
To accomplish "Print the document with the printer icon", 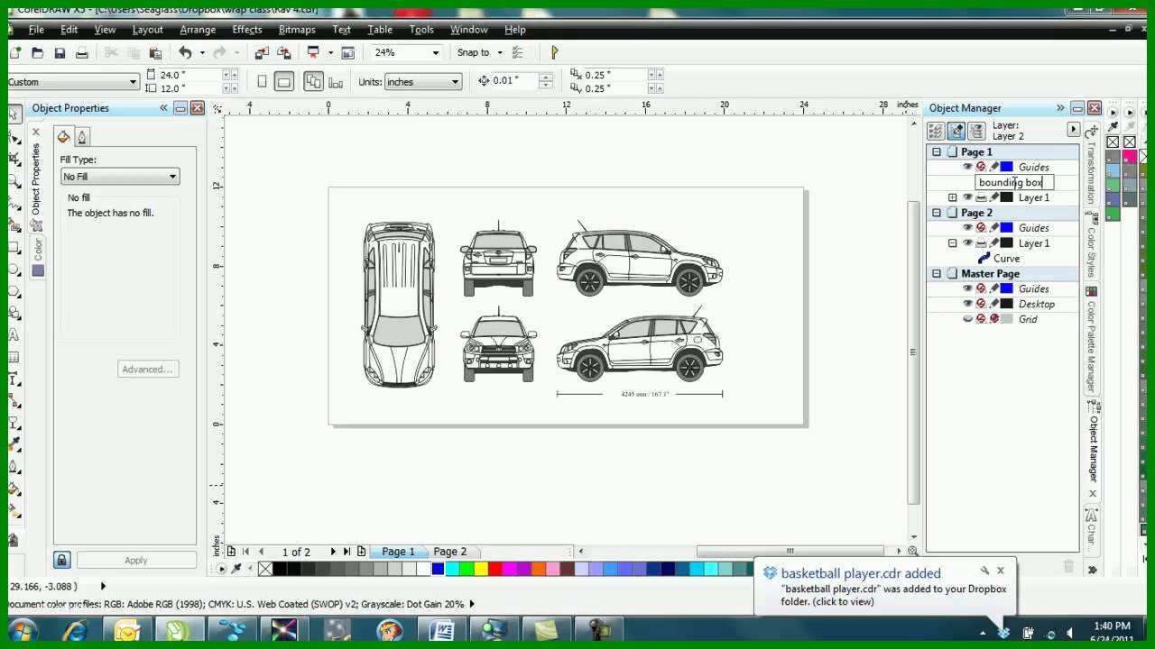I will [82, 53].
